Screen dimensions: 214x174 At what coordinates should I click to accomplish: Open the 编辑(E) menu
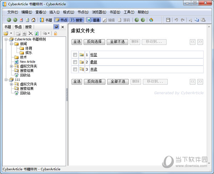27,12
